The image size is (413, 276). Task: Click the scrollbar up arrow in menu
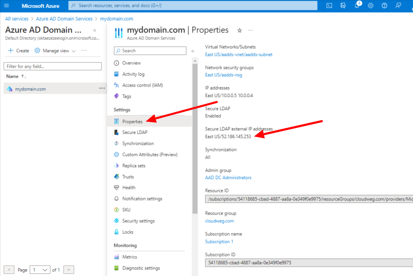(x=195, y=61)
